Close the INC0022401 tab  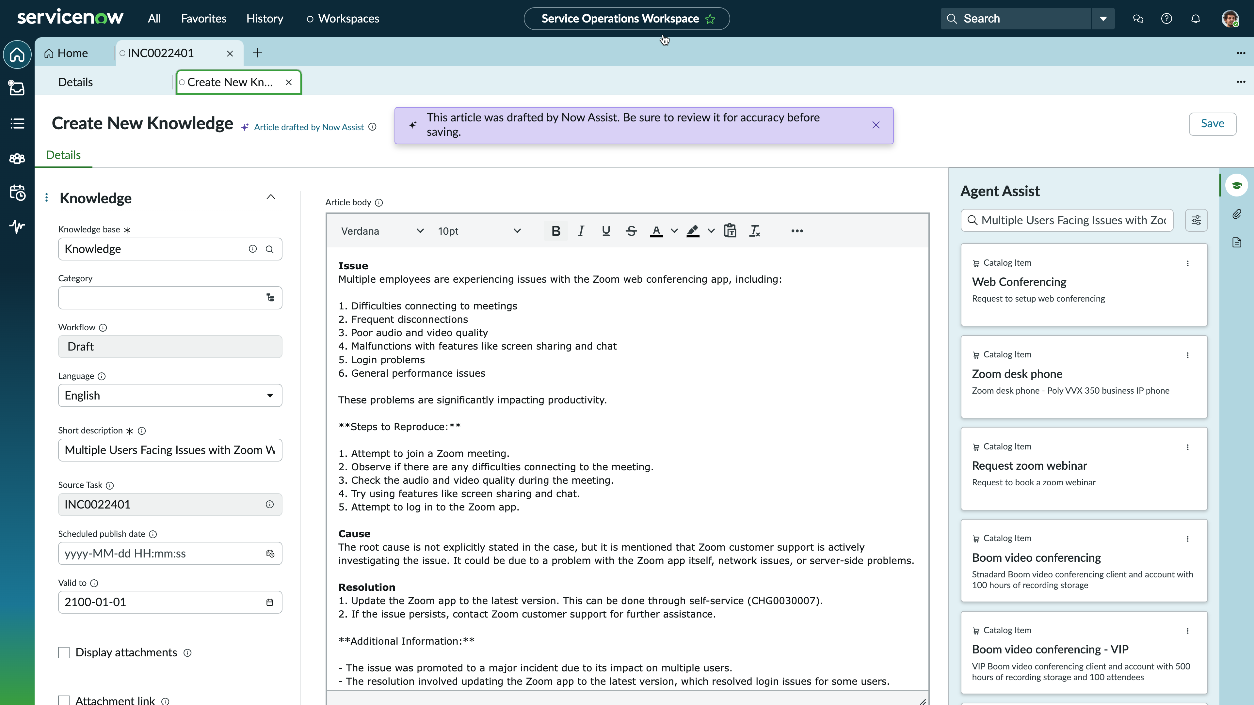tap(230, 54)
